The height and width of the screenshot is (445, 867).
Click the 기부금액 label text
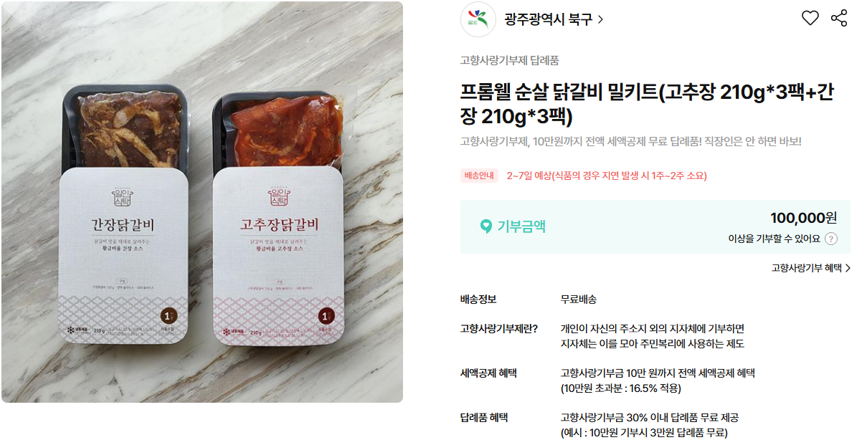[x=521, y=226]
